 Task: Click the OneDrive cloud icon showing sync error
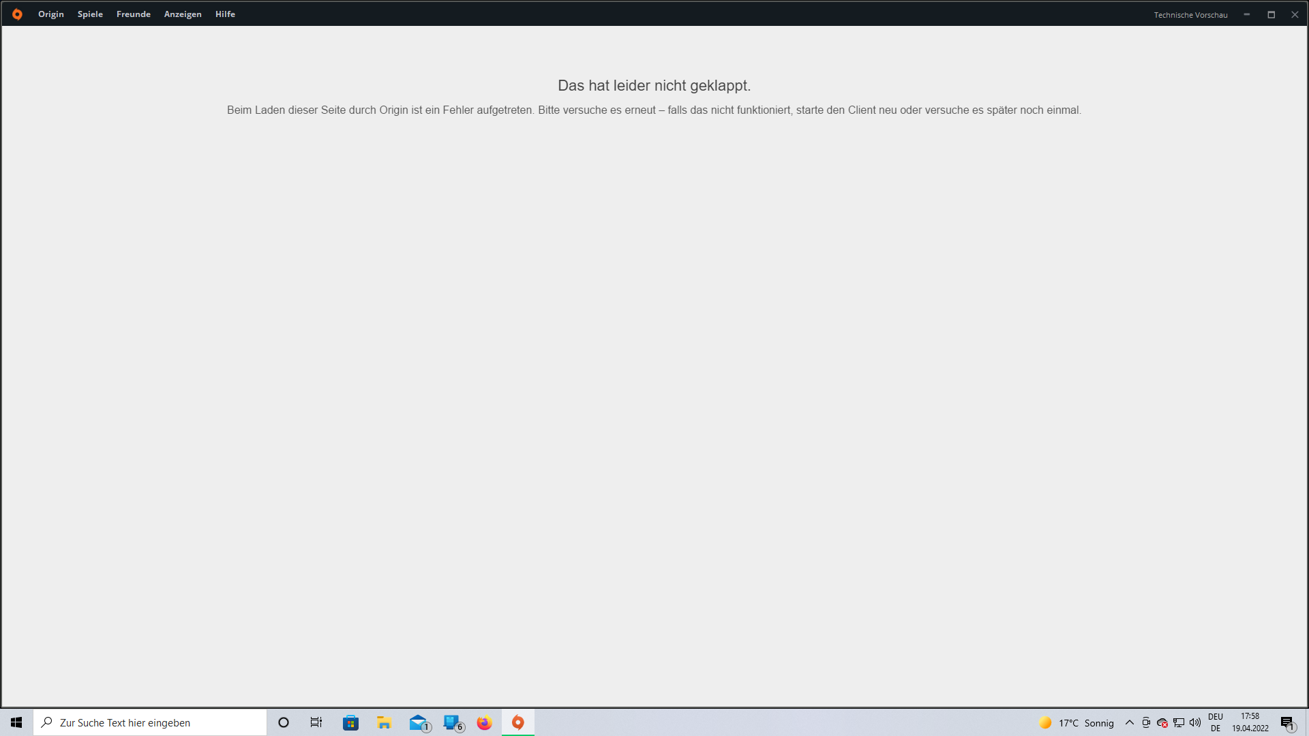point(1162,722)
